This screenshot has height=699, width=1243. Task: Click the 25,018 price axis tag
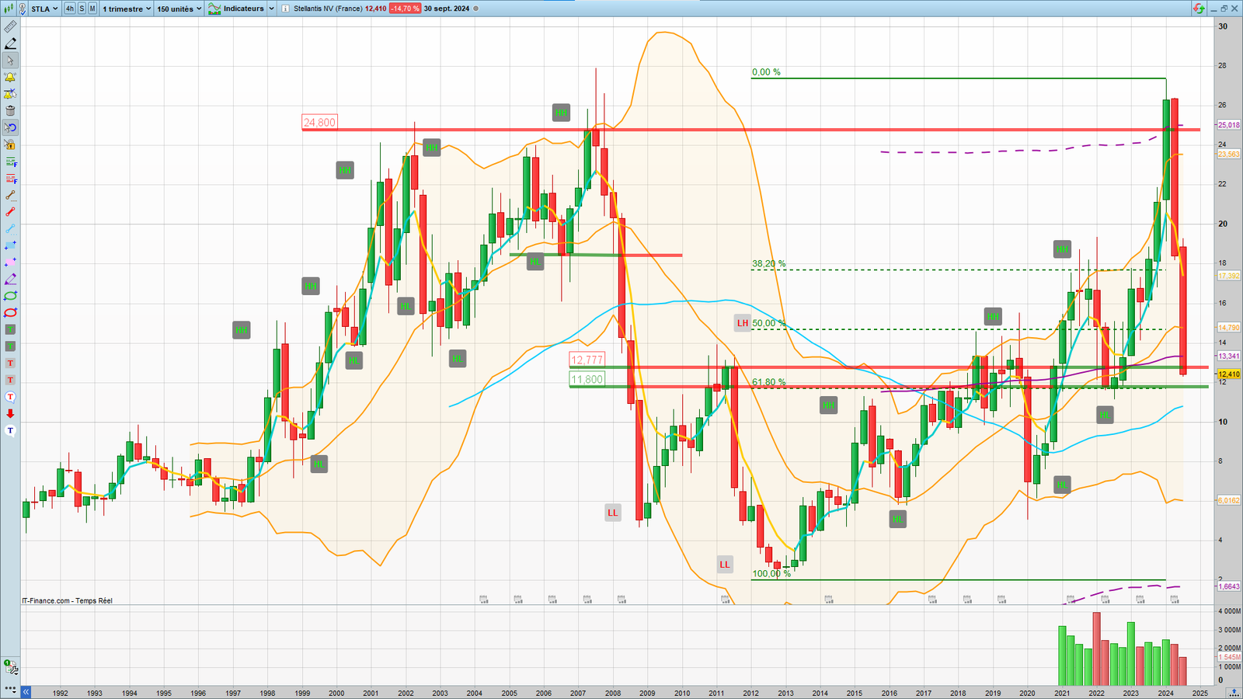click(1229, 125)
